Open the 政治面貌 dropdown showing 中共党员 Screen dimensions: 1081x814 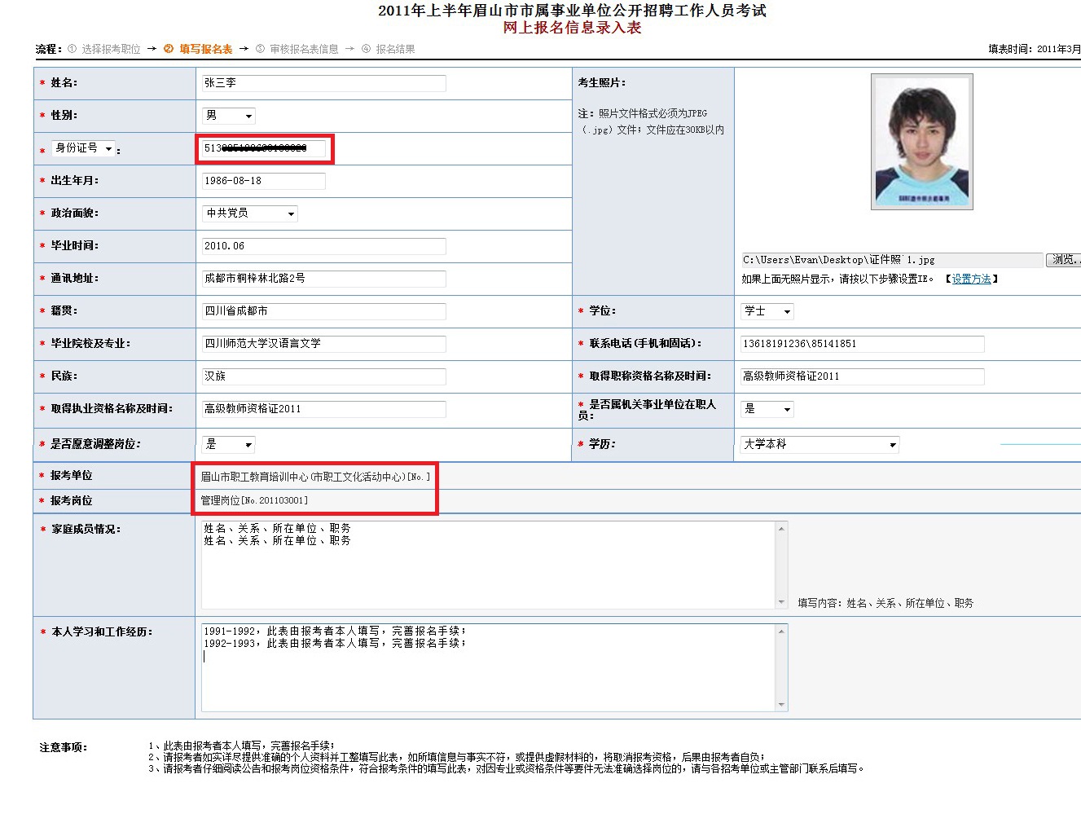pyautogui.click(x=250, y=213)
